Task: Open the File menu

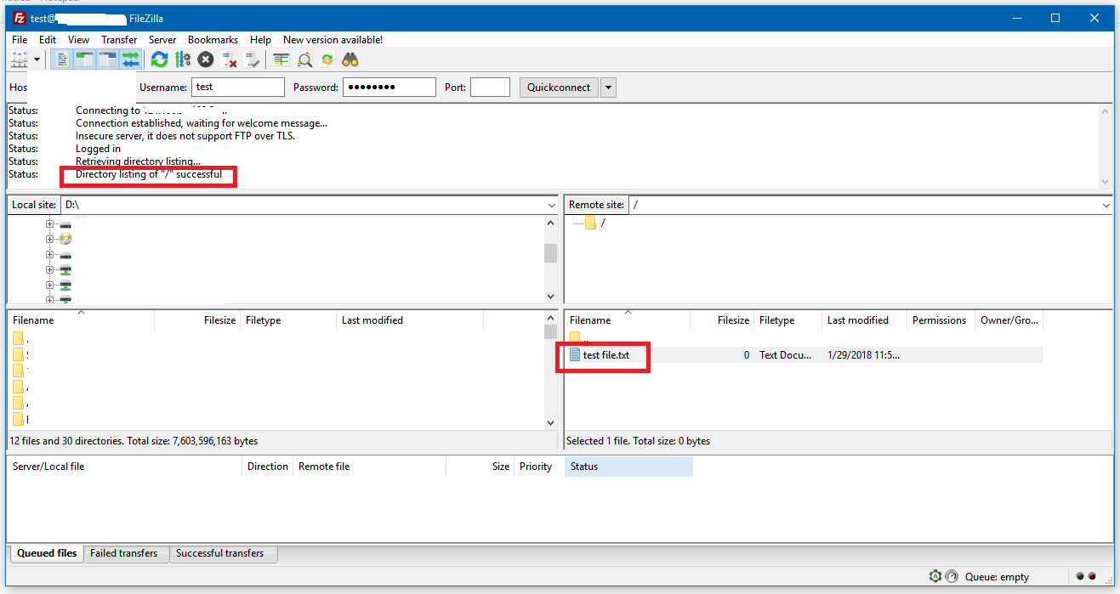Action: (20, 40)
